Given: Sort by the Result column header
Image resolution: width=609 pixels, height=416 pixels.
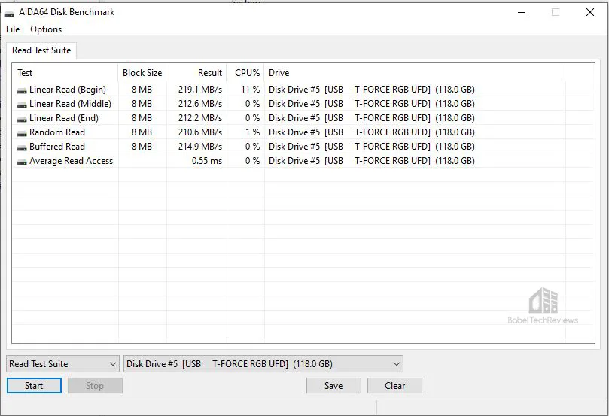Looking at the screenshot, I should [x=197, y=73].
